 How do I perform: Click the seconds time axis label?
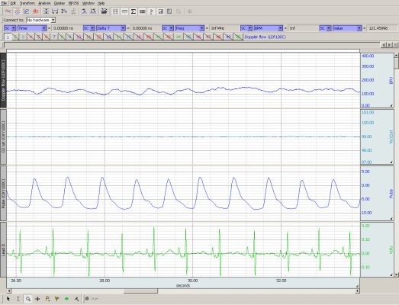coord(183,285)
